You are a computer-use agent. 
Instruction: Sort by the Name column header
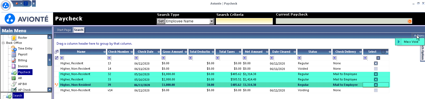tap(81, 52)
